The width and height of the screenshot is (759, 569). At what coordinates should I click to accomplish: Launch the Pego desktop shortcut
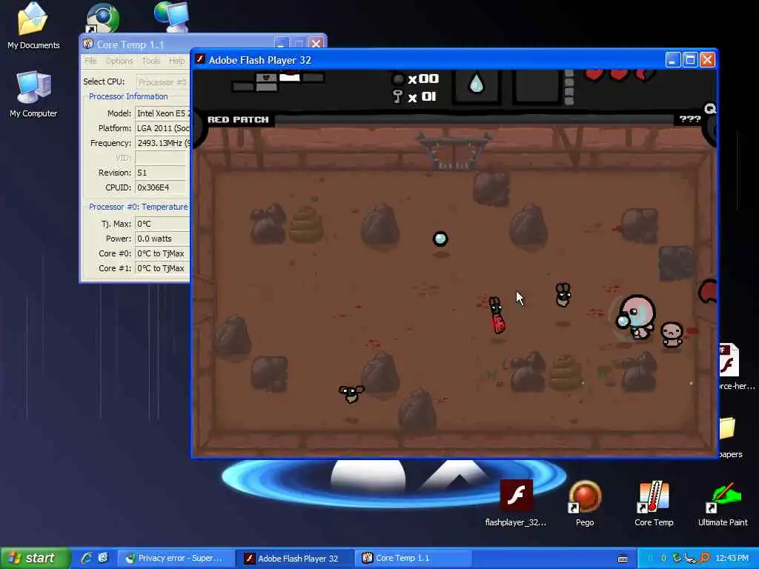(585, 503)
